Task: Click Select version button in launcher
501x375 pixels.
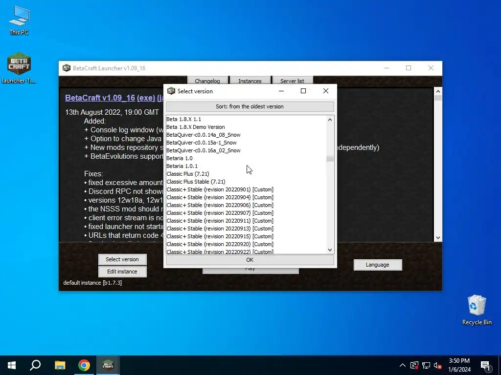Action: pyautogui.click(x=122, y=259)
